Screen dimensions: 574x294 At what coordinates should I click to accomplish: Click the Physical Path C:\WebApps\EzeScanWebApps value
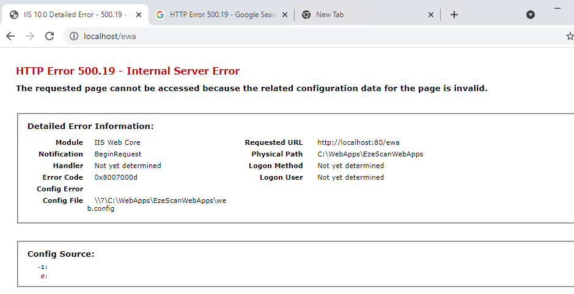(370, 154)
